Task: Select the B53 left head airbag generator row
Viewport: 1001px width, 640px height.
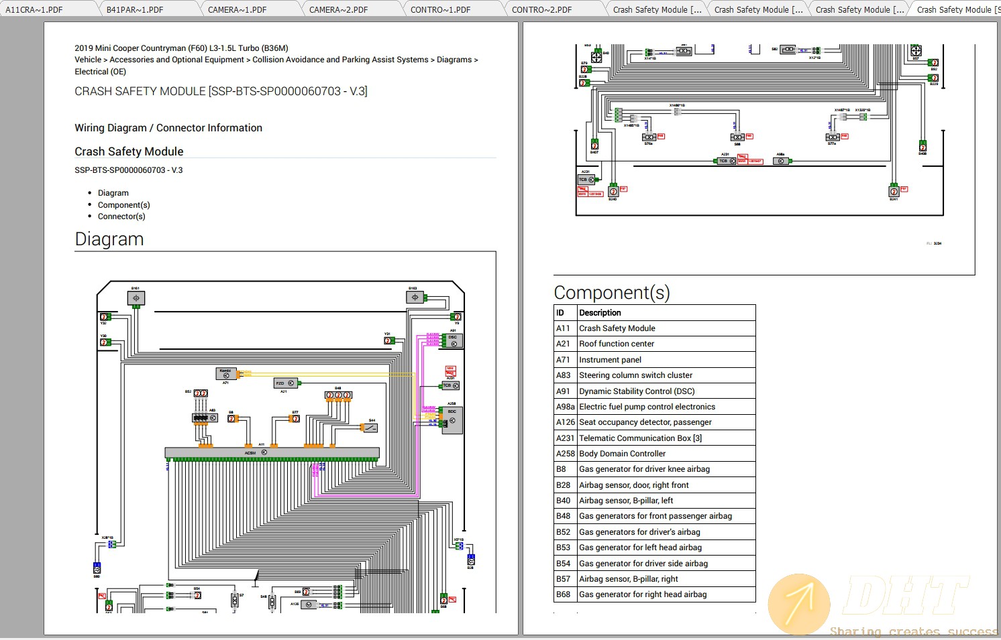Action: (655, 548)
